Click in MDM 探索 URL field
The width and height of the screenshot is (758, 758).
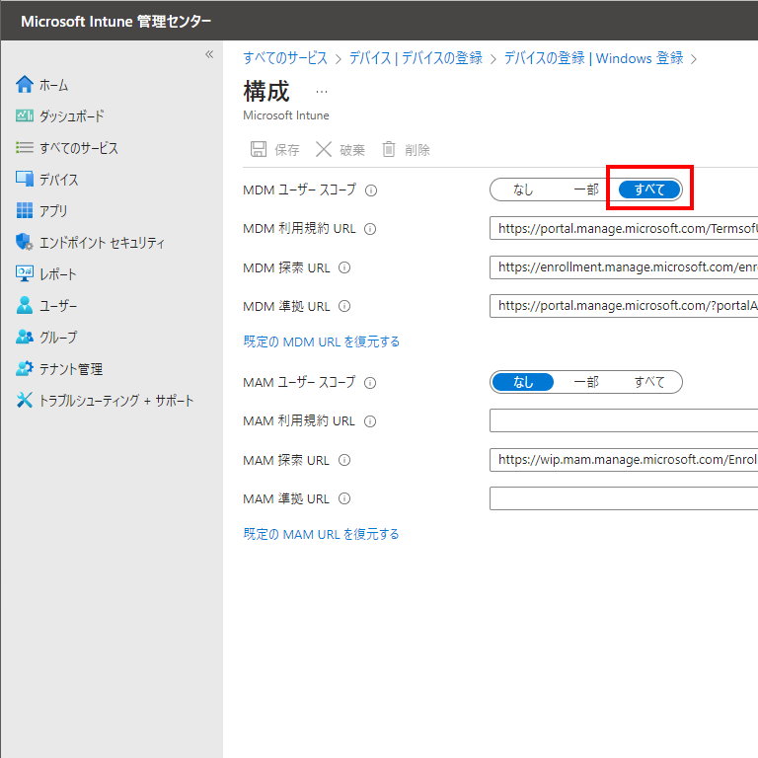click(624, 266)
